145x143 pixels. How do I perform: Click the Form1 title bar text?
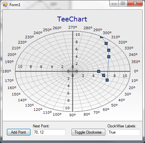click(x=15, y=5)
